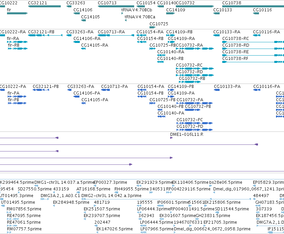Click the CG32121 gene bar
Image resolution: width=284 pixels, height=234 pixels.
click(x=44, y=6)
